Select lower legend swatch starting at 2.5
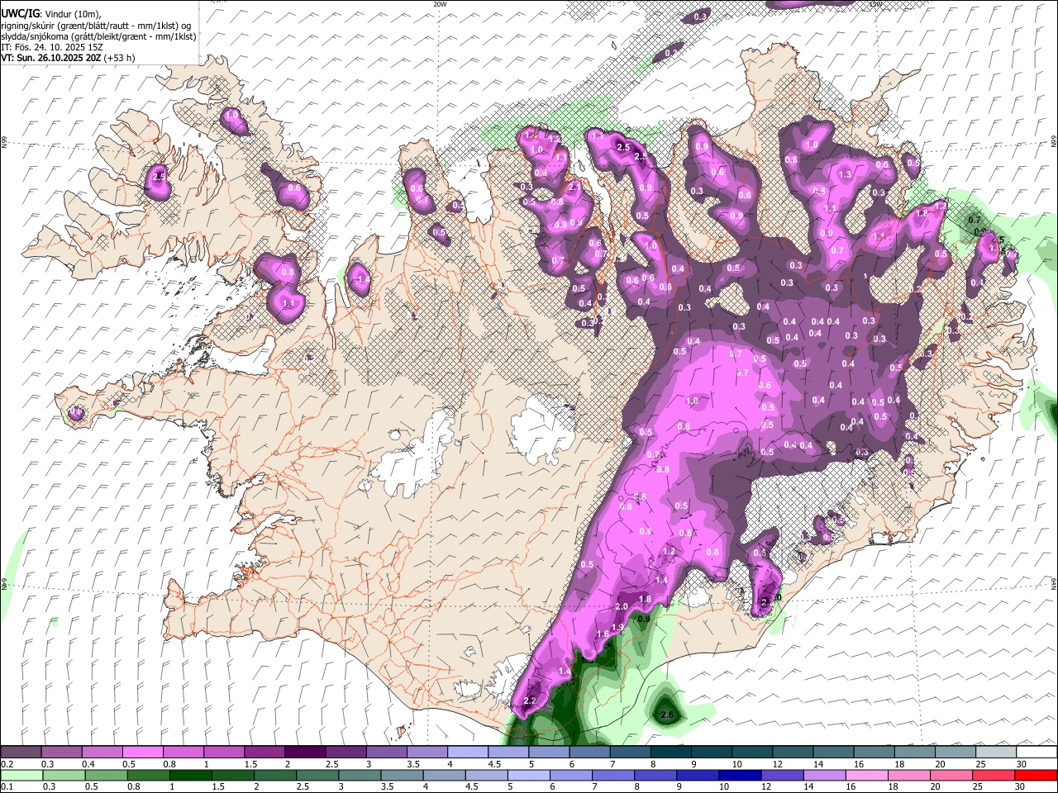1058x793 pixels. point(317,775)
